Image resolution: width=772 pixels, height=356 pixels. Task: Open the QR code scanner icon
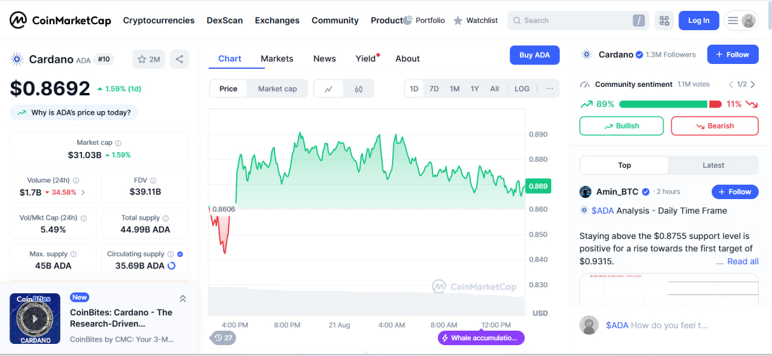pyautogui.click(x=665, y=21)
